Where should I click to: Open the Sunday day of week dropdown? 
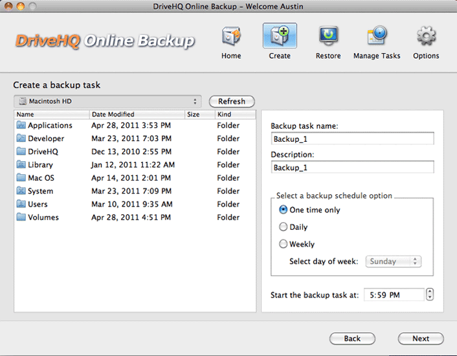pyautogui.click(x=394, y=261)
